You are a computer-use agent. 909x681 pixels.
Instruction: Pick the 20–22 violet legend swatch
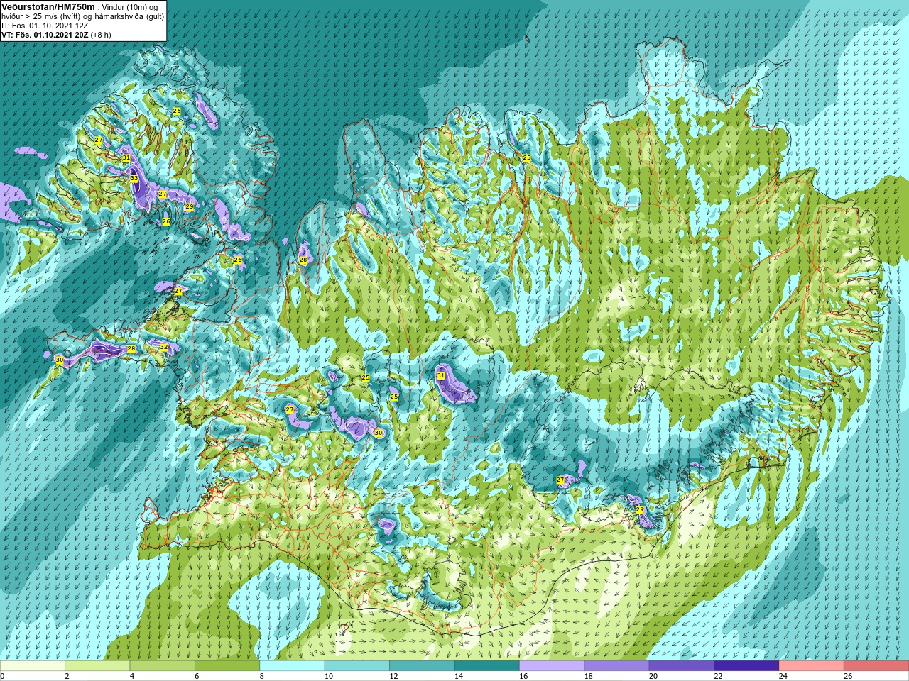click(x=682, y=666)
